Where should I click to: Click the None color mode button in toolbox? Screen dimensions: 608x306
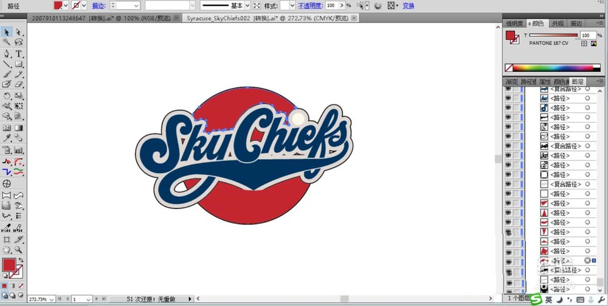point(21,286)
